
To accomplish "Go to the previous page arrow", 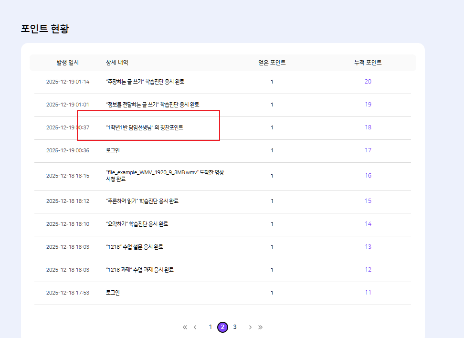I will tap(195, 327).
